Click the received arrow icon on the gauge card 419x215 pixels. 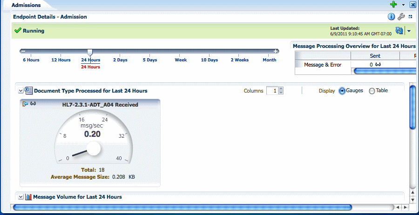[x=26, y=104]
